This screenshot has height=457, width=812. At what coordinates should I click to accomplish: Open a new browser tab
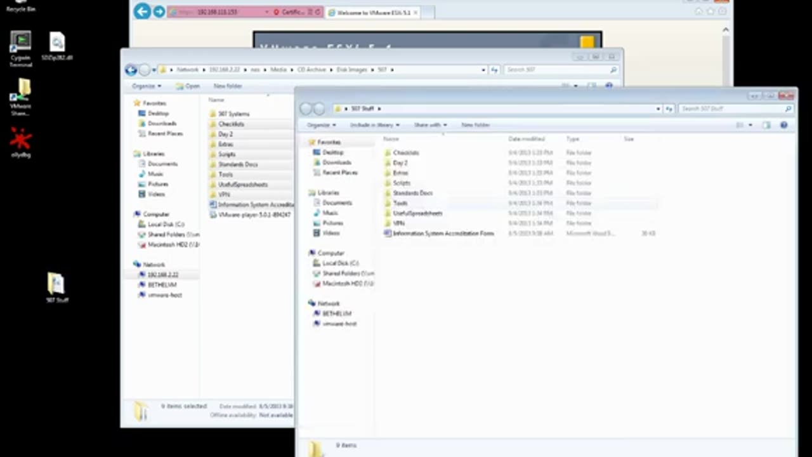coord(428,12)
